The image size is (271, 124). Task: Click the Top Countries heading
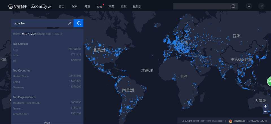21,70
